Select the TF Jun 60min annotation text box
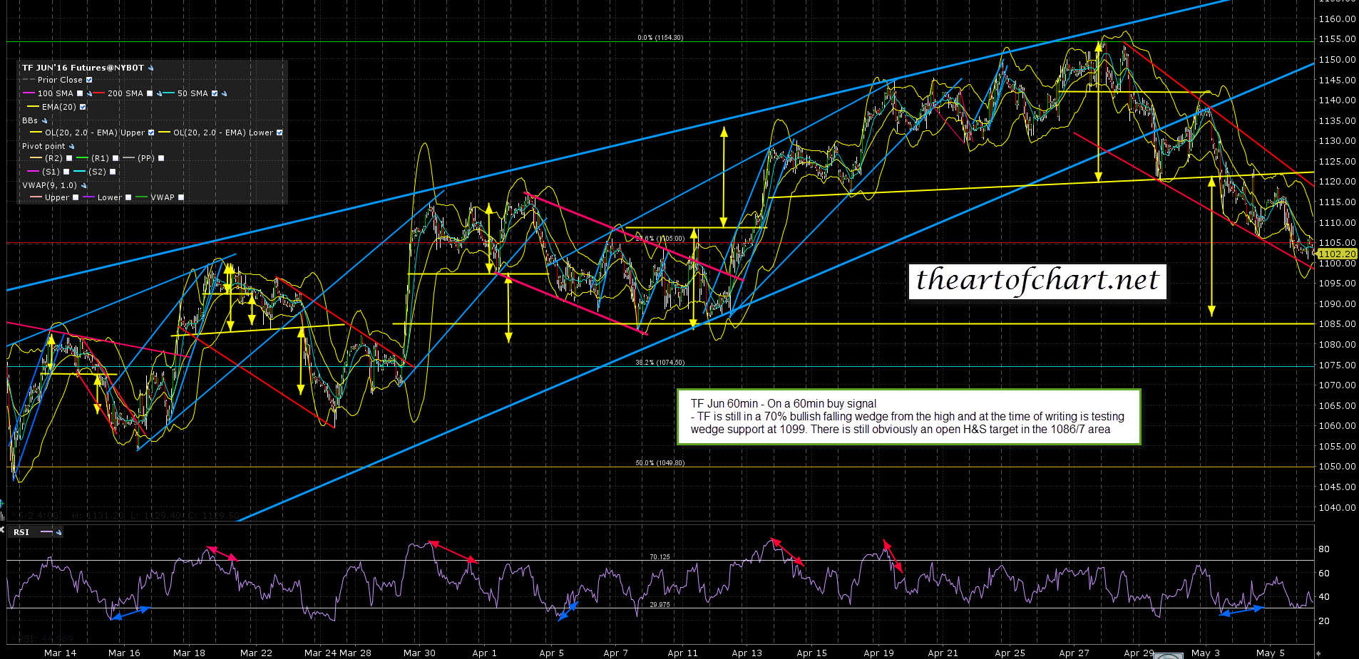Viewport: 1359px width, 659px height. (x=908, y=416)
